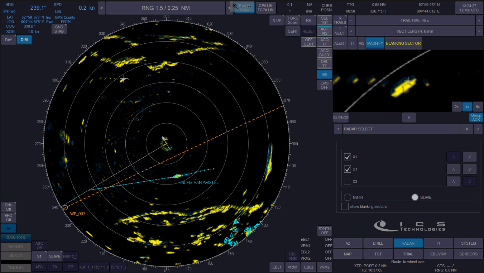The height and width of the screenshot is (273, 484).
Task: Open the RADAR menu
Action: pos(408,243)
